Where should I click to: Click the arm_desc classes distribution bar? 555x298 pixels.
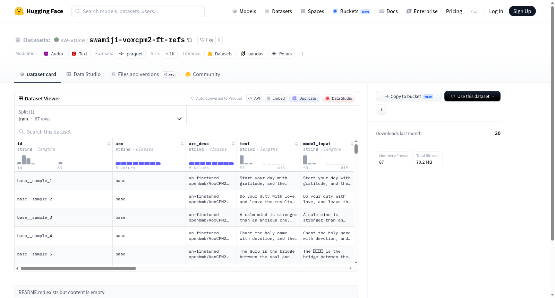pos(211,163)
